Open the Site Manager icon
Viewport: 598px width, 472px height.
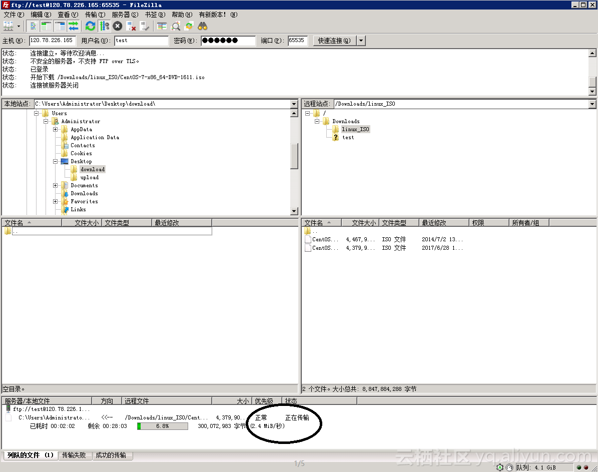click(9, 26)
